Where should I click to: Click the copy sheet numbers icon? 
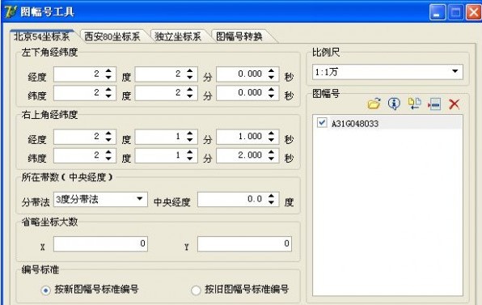[414, 104]
